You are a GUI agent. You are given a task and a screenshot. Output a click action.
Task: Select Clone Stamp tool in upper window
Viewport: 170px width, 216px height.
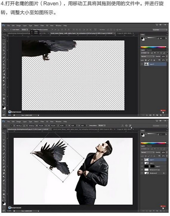pos(4,64)
